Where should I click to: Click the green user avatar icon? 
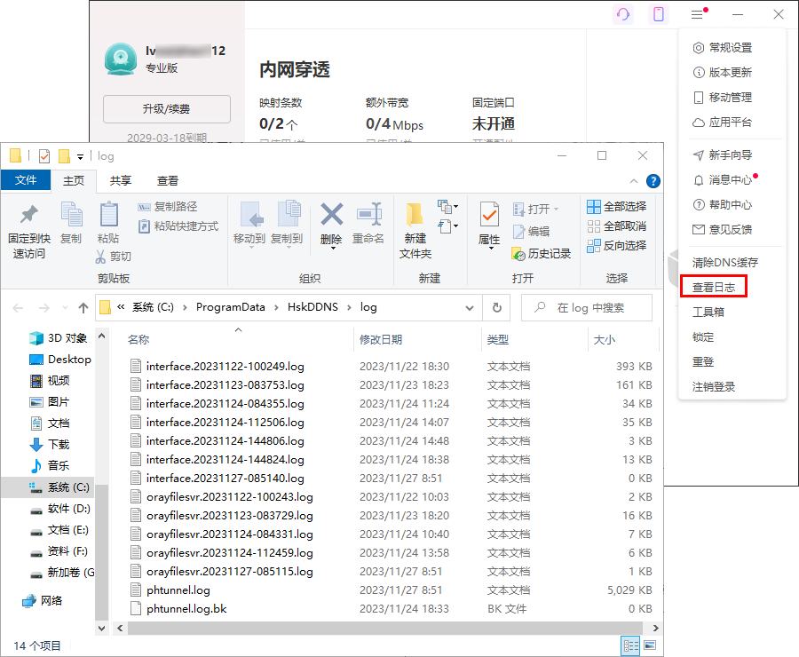(x=120, y=59)
